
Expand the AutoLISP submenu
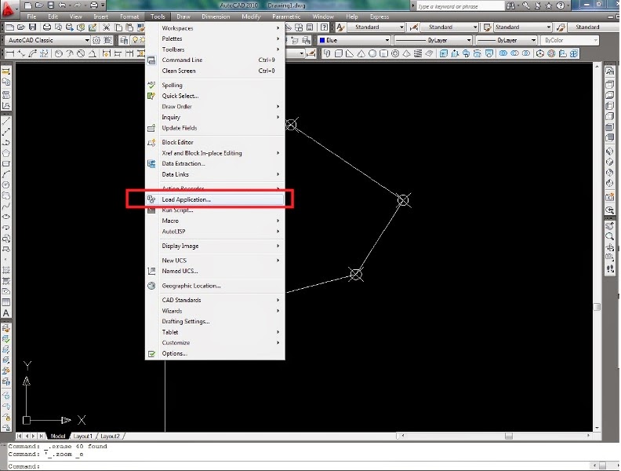click(215, 232)
